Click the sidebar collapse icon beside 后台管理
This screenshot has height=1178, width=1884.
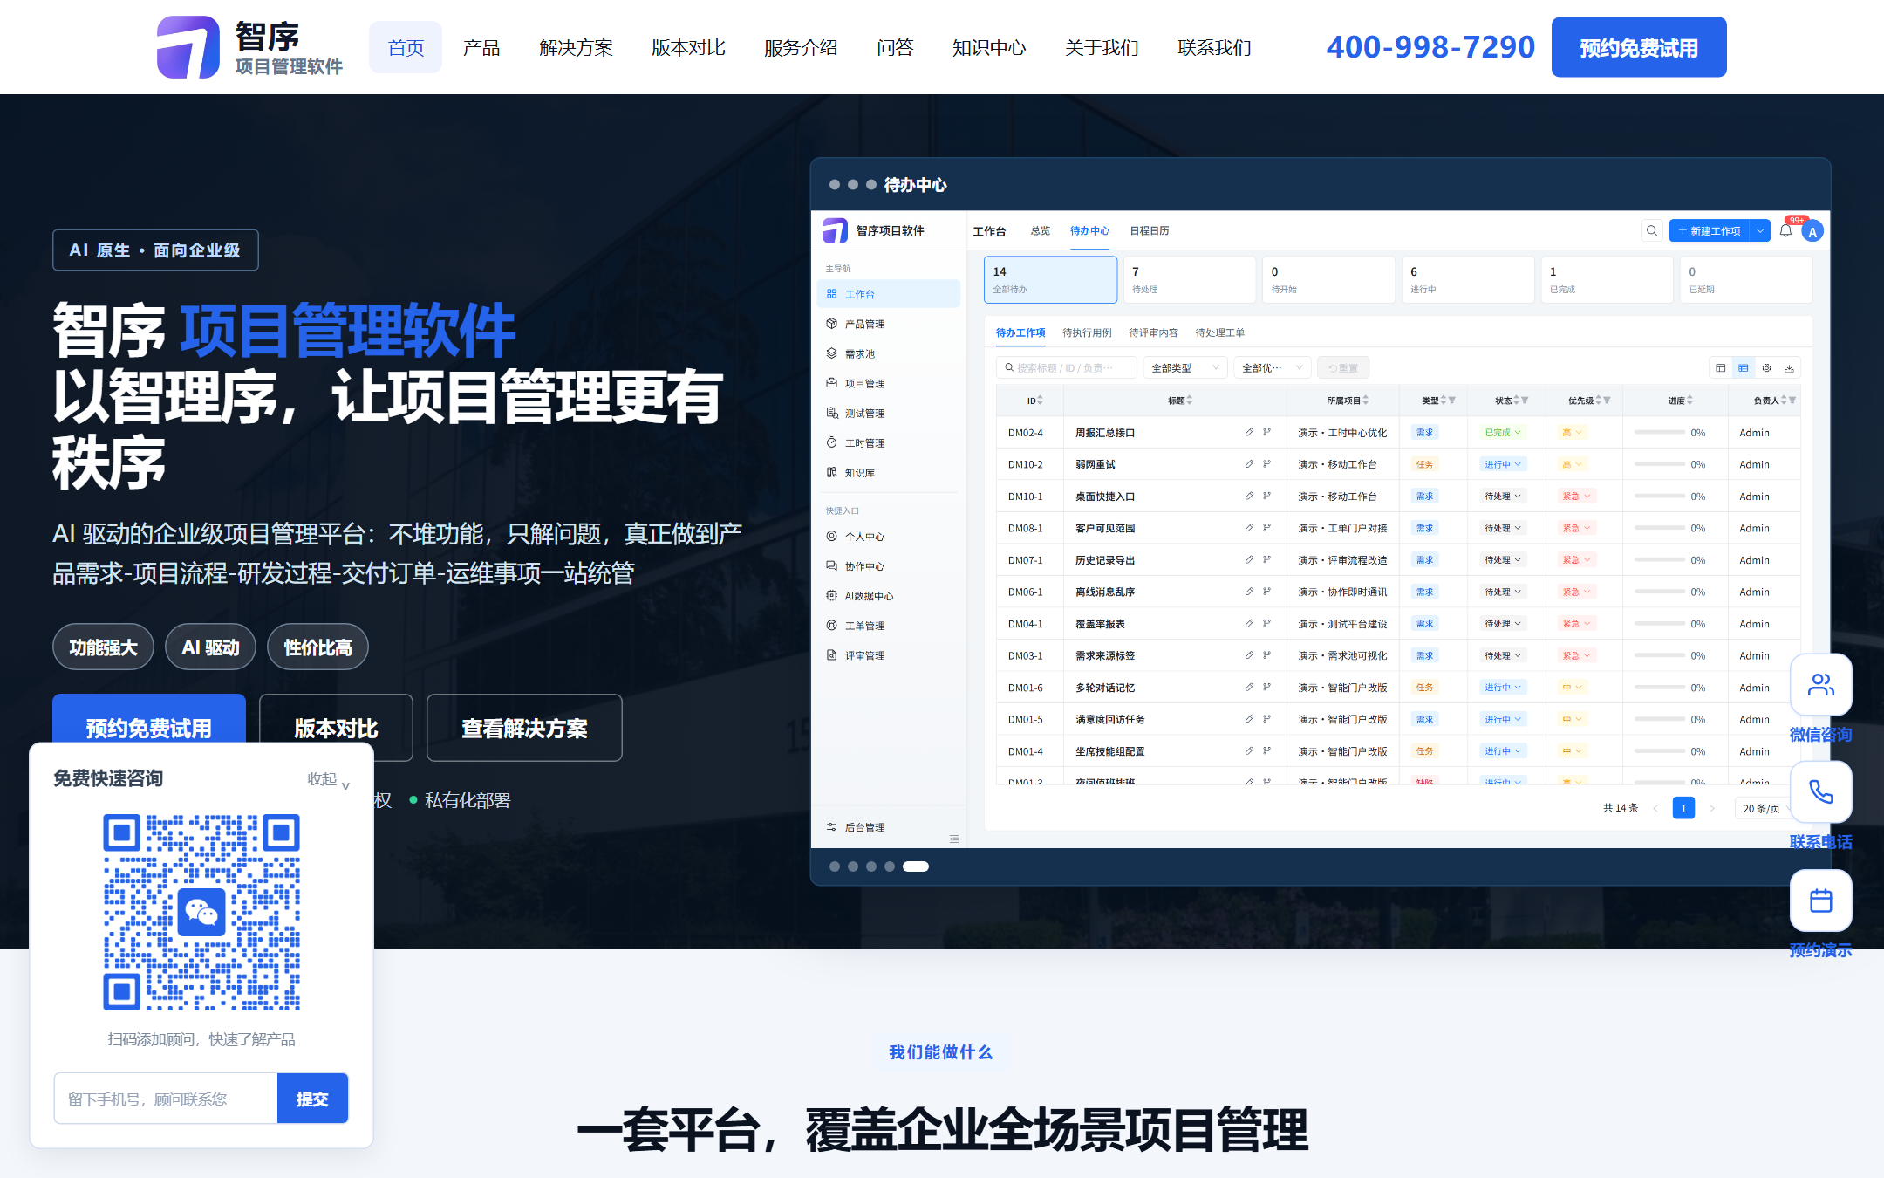953,839
